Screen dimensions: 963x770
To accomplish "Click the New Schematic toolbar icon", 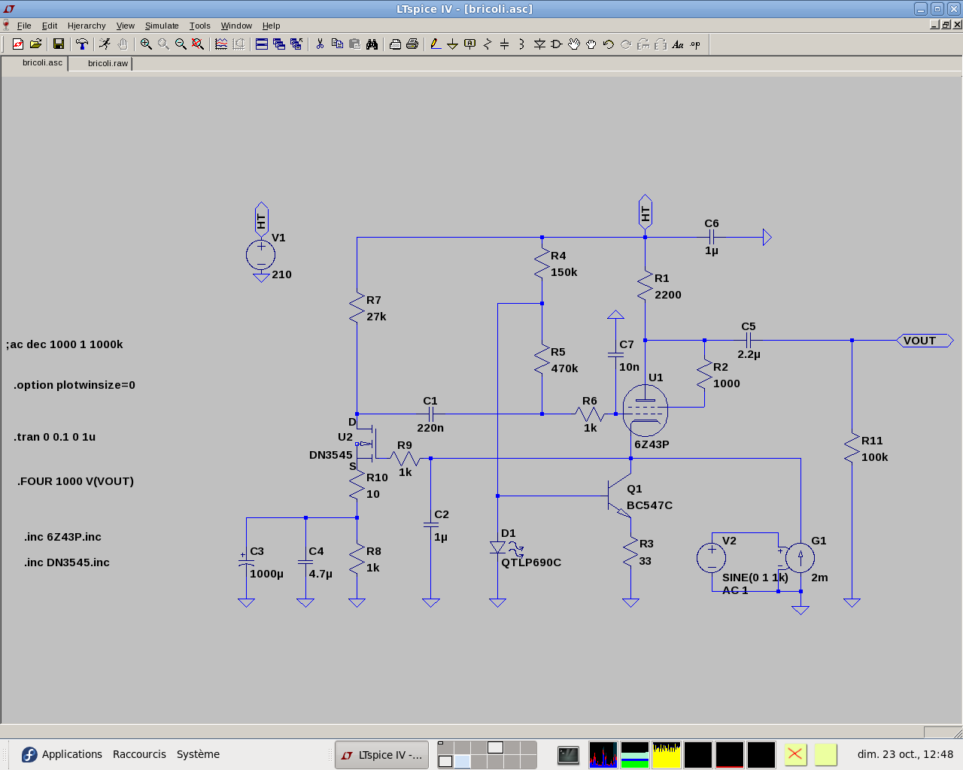I will click(18, 44).
